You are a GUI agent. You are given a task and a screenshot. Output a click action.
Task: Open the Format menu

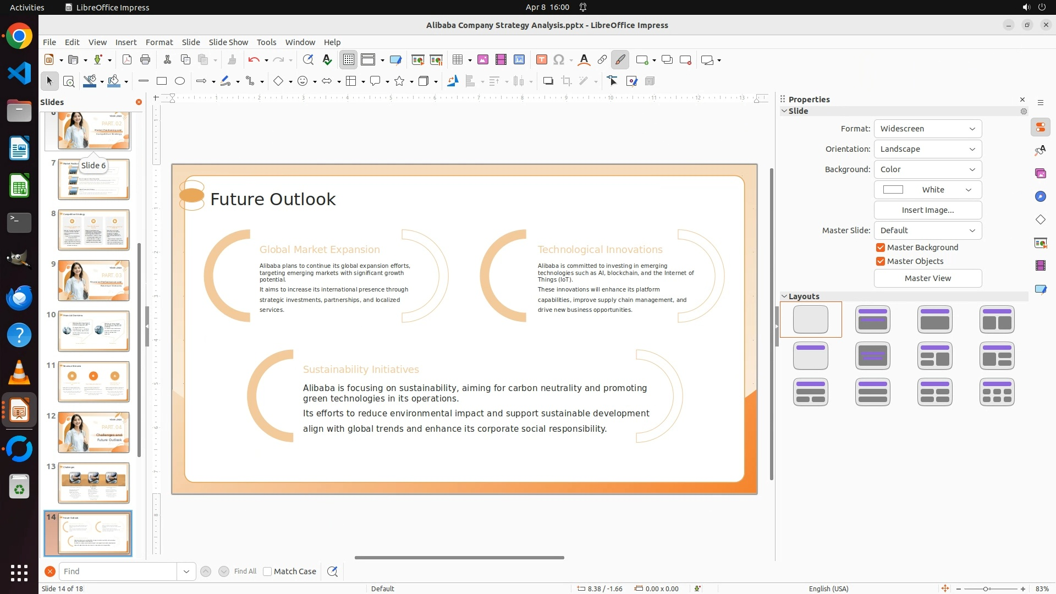[159, 42]
